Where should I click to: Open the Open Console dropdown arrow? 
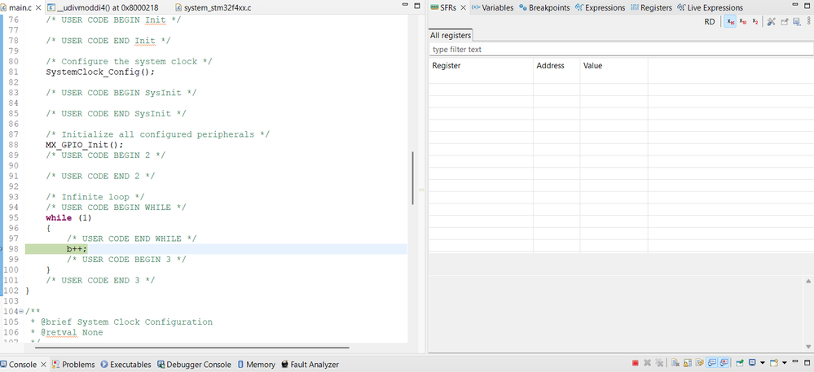click(785, 363)
